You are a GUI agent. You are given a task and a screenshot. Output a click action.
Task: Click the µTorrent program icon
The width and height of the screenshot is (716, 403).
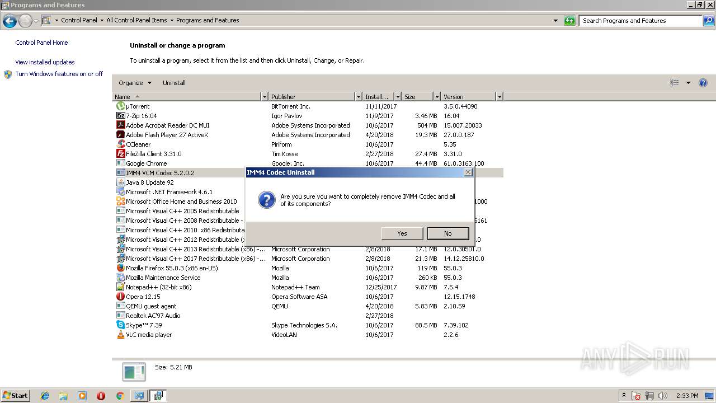point(120,106)
